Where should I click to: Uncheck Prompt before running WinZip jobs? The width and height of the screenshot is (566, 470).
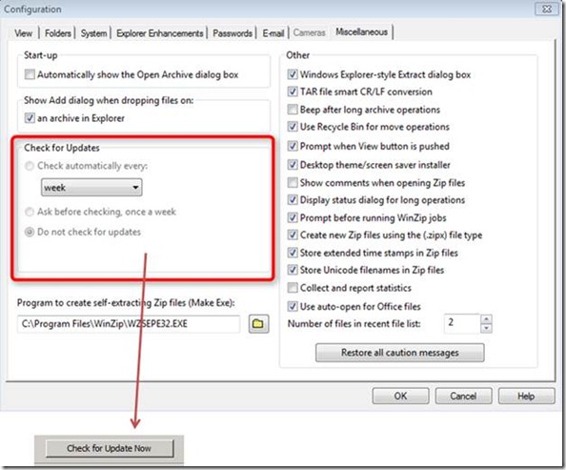(293, 217)
